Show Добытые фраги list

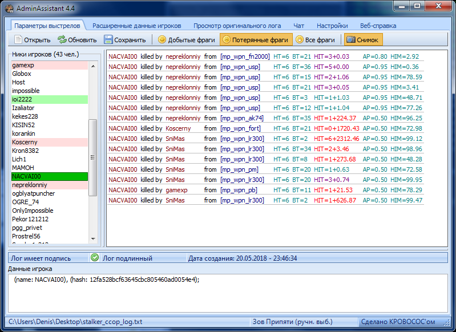pos(187,39)
